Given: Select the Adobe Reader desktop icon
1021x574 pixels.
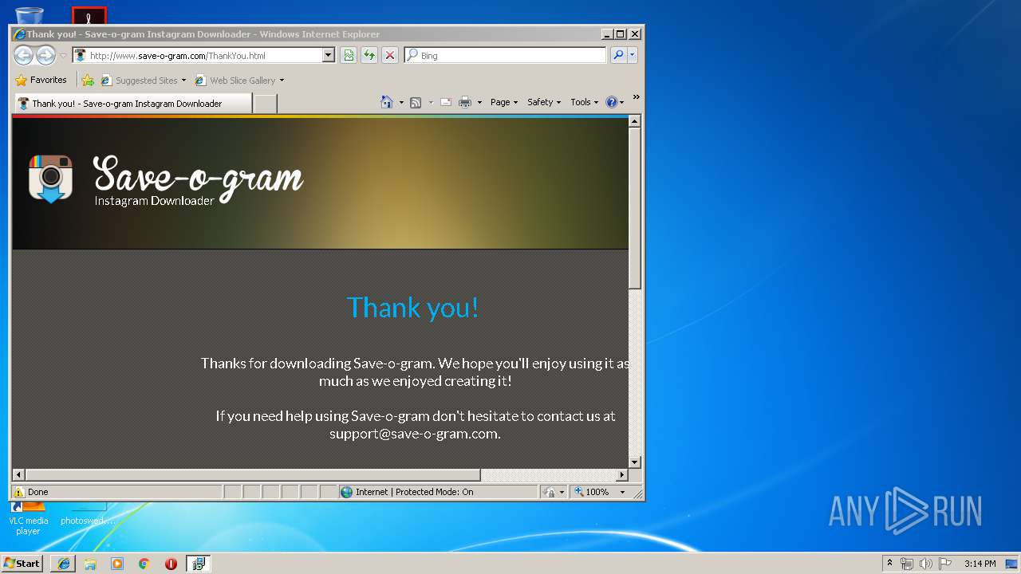Looking at the screenshot, I should pos(89,16).
